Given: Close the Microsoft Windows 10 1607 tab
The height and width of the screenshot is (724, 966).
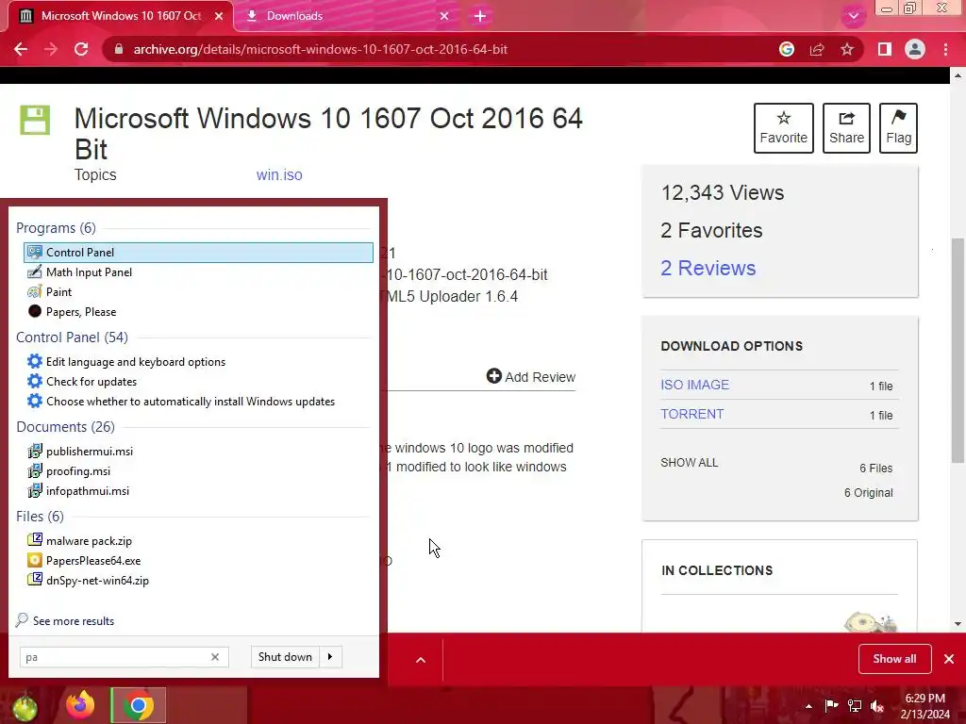Looking at the screenshot, I should (219, 16).
